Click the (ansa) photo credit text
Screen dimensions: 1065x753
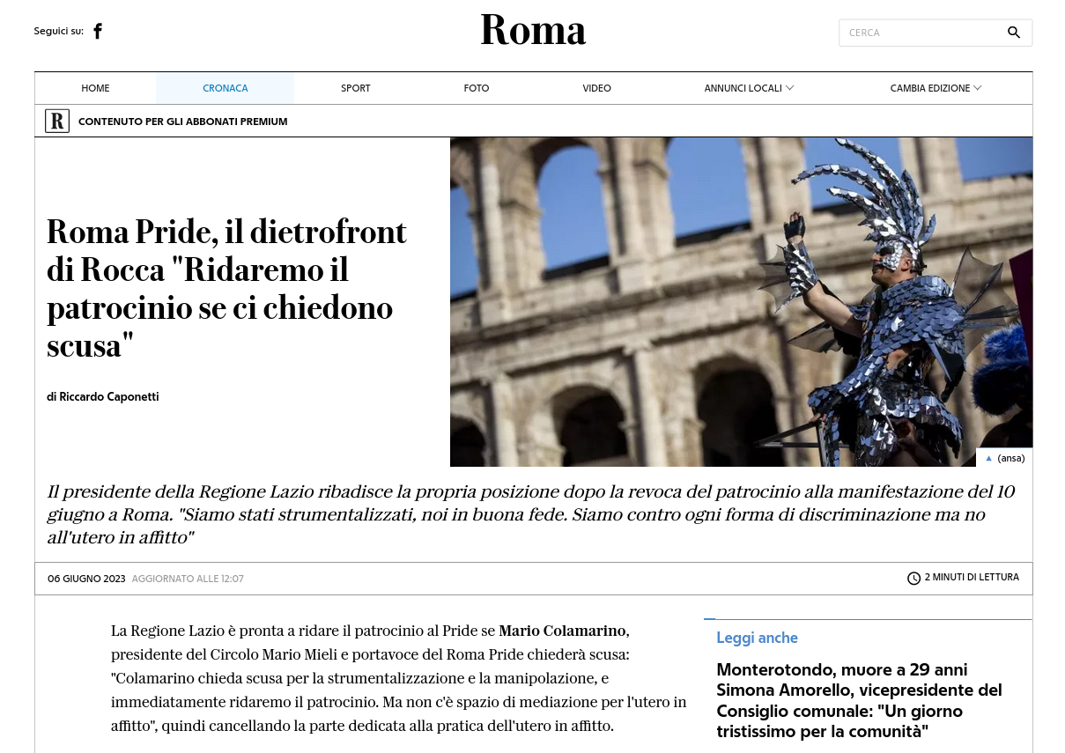click(1011, 458)
